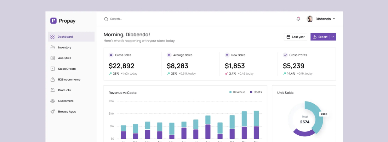Click the Inventory folder icon
Image resolution: width=388 pixels, height=142 pixels.
[52, 48]
